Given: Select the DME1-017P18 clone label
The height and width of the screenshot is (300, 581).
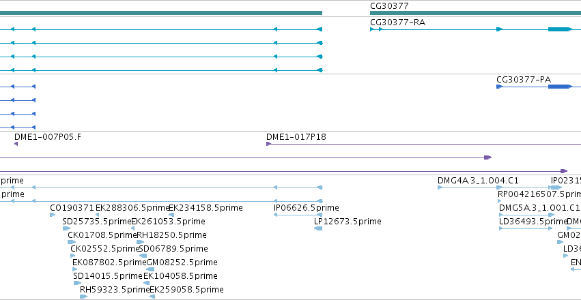Looking at the screenshot, I should [296, 137].
